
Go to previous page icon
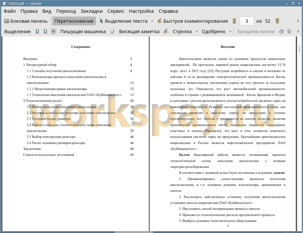pos(235,21)
